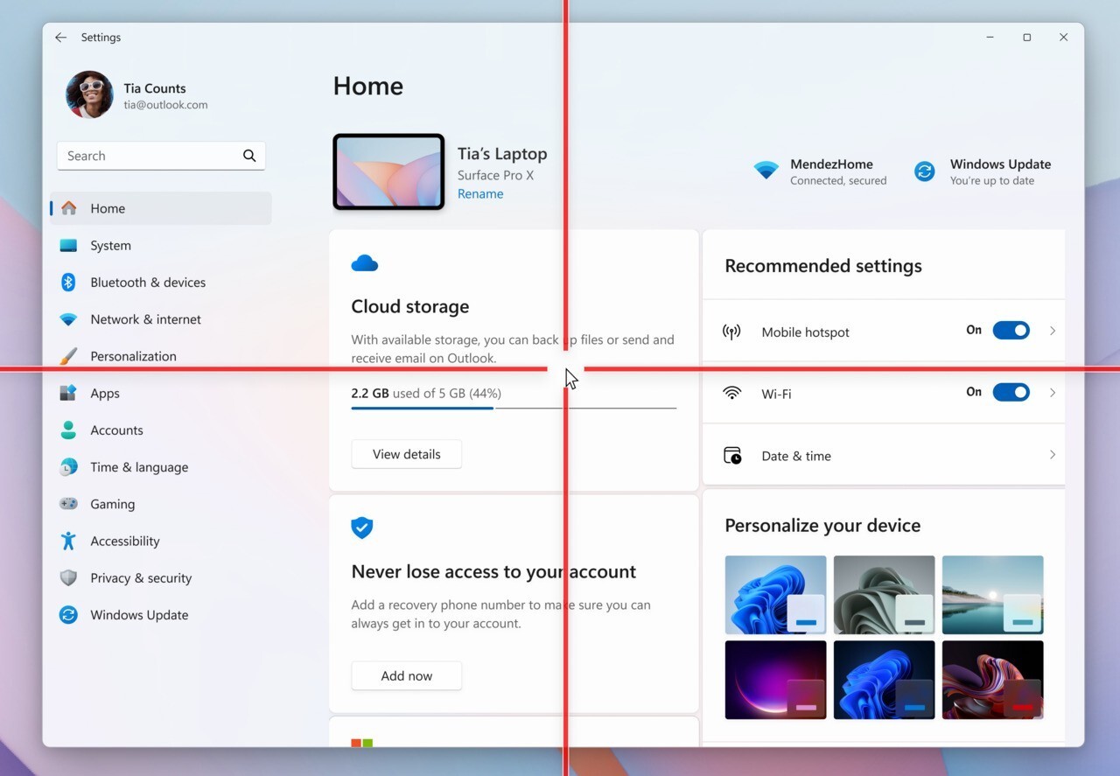Select the purple wallpaper thumbnail
The image size is (1120, 776).
pos(775,679)
